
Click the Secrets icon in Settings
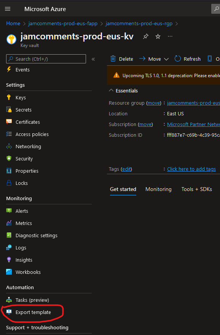9,110
